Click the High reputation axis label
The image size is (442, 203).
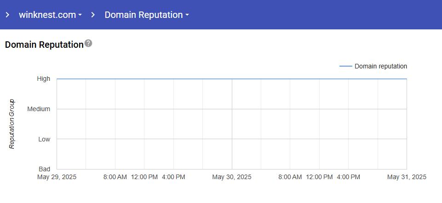(44, 79)
